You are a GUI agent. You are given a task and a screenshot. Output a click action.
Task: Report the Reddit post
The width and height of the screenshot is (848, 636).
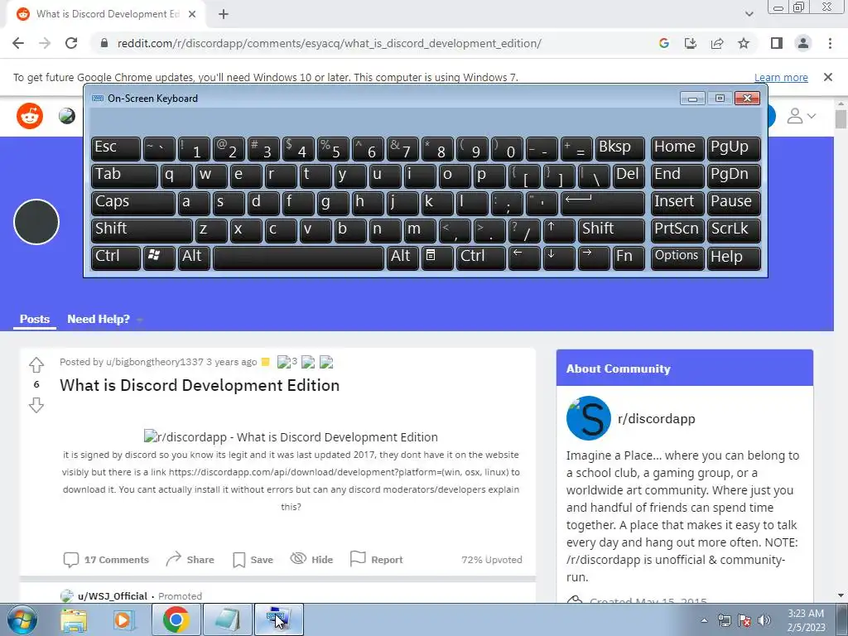377,560
